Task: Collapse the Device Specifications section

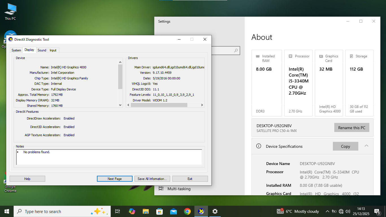Action: [x=366, y=146]
